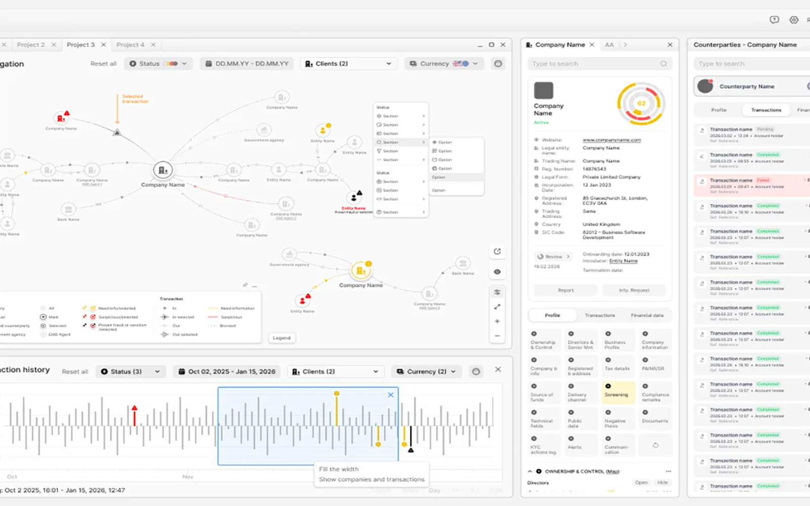The height and width of the screenshot is (506, 810).
Task: Open the Profile tab in the Counterparties panel
Action: point(719,110)
